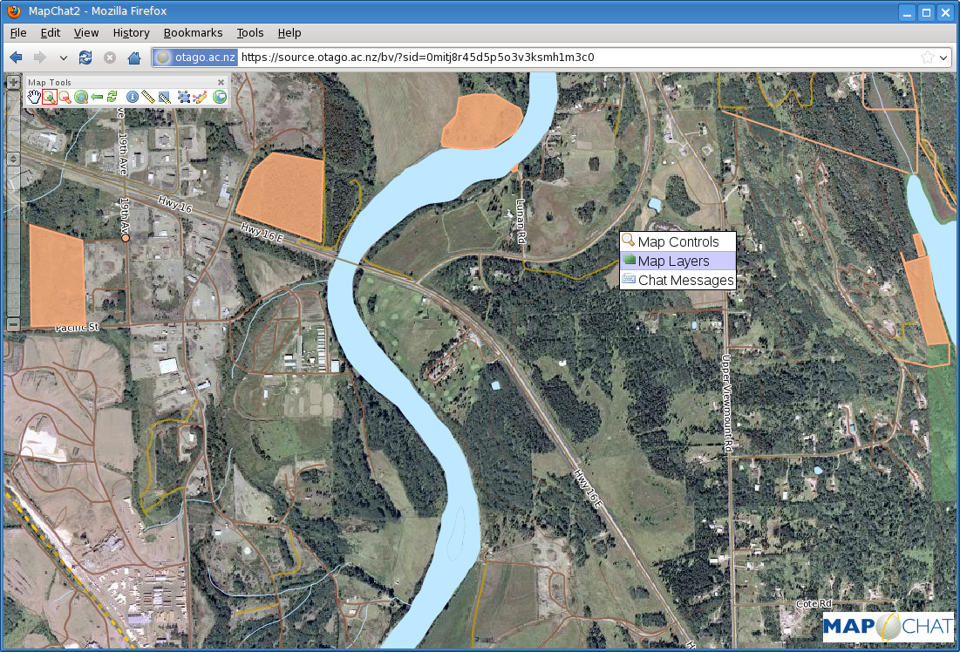Select the measure area ruler tool
This screenshot has width=960, height=652.
click(164, 97)
